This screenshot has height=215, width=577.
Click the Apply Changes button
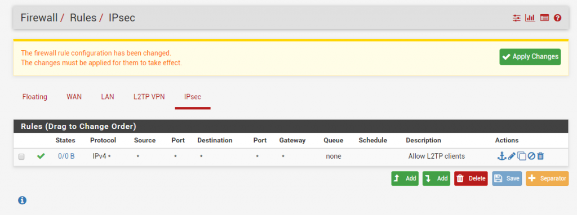pyautogui.click(x=530, y=57)
